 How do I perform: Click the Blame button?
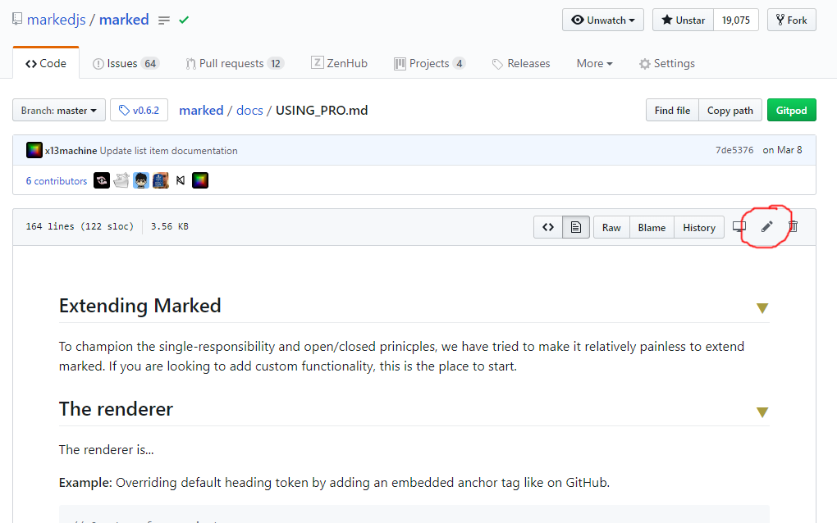point(652,227)
